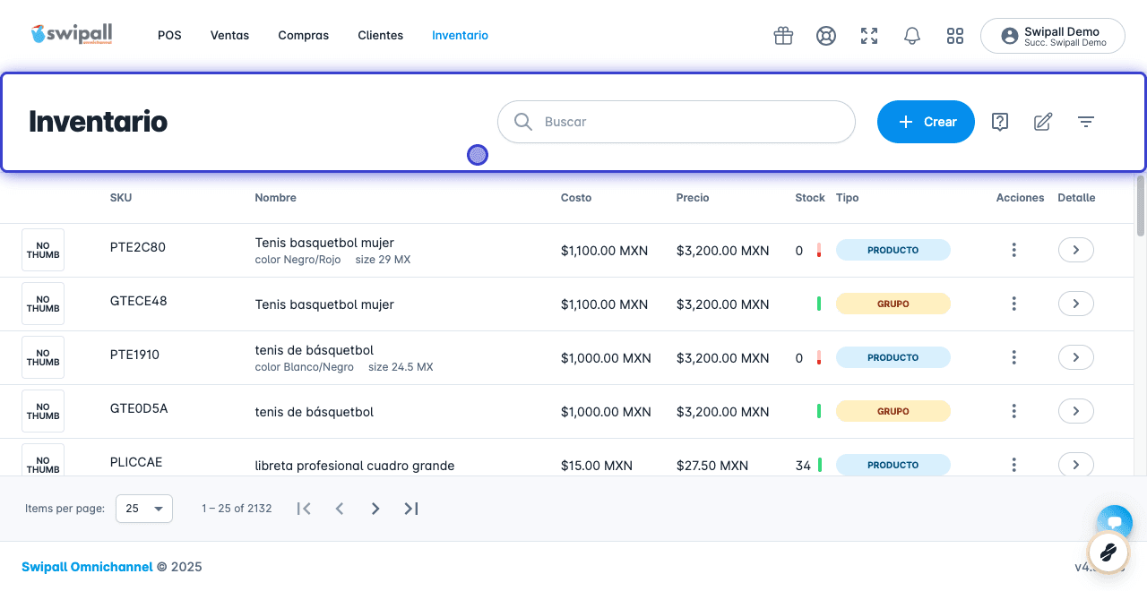Click cost $15.00 MXN
This screenshot has width=1147, height=591.
pyautogui.click(x=597, y=466)
